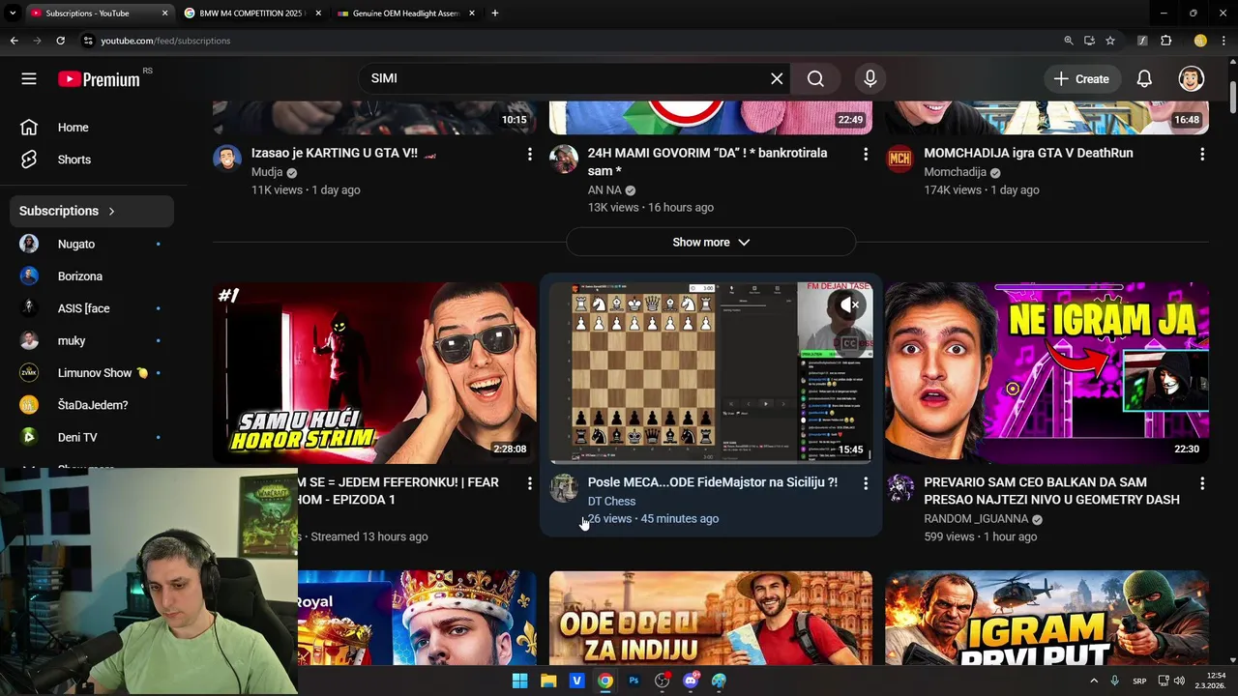Screen dimensions: 1238x696
Task: Open Shorts in the sidebar
Action: [x=94, y=159]
